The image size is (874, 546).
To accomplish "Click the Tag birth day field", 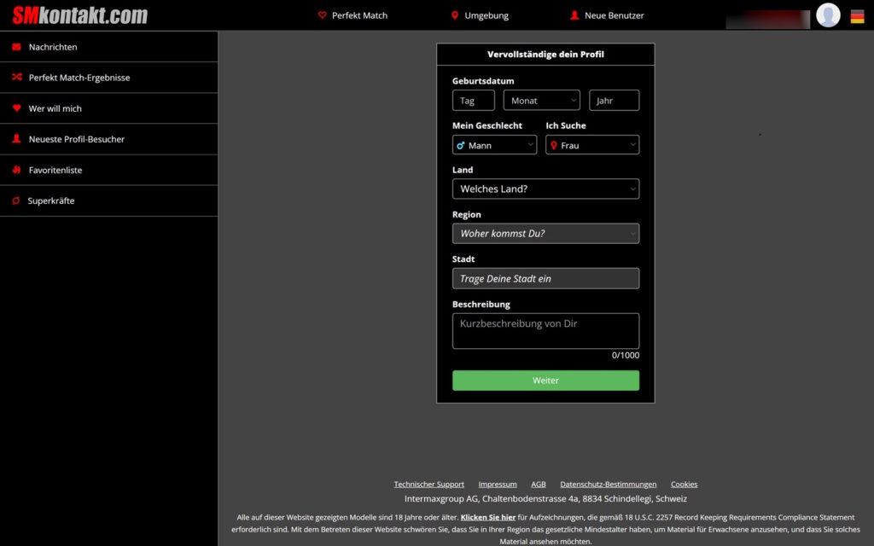I will (473, 101).
